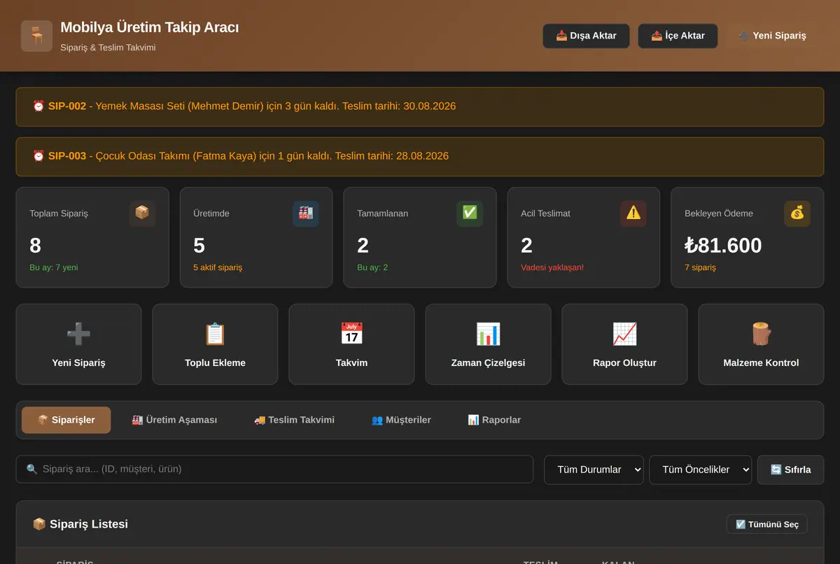This screenshot has height=564, width=840.
Task: Click the '5 aktif sipariş' text
Action: [x=218, y=267]
